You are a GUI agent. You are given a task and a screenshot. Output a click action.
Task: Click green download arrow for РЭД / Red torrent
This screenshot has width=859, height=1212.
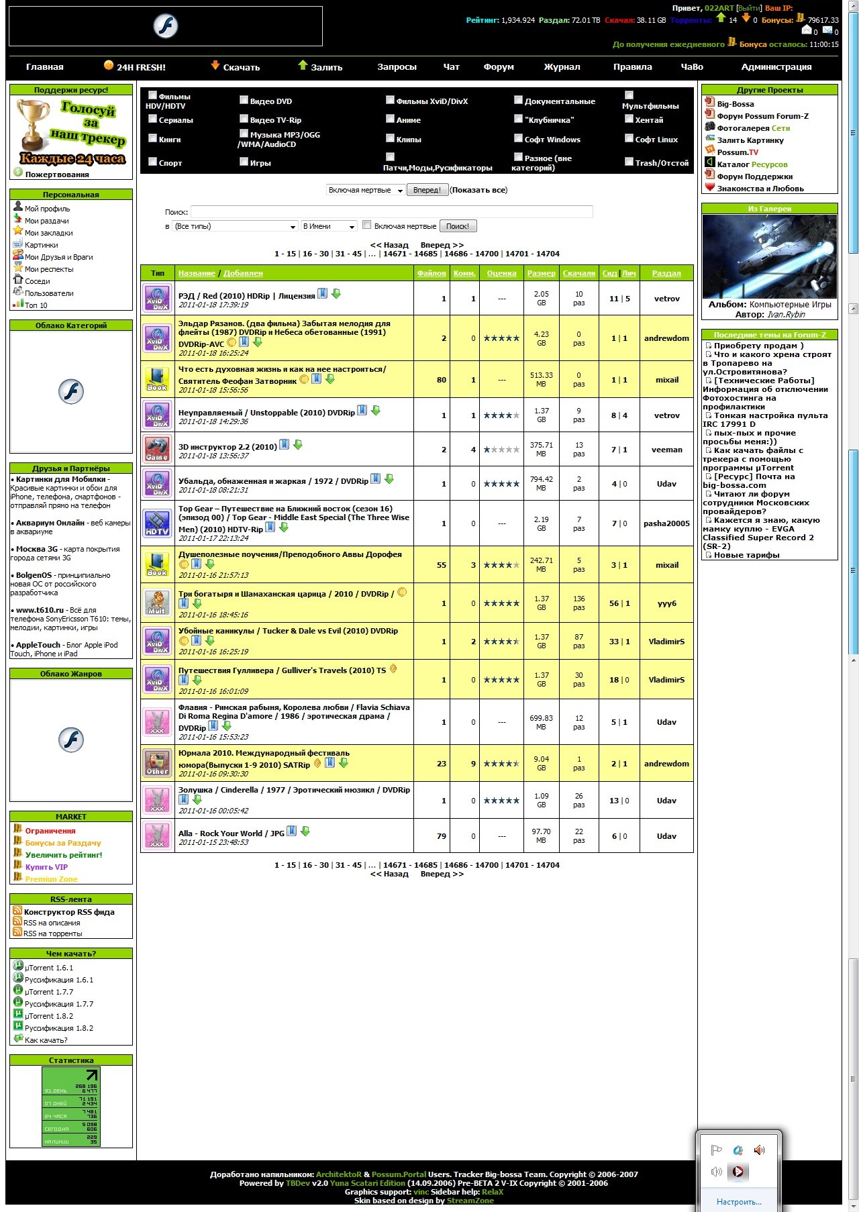pyautogui.click(x=336, y=293)
